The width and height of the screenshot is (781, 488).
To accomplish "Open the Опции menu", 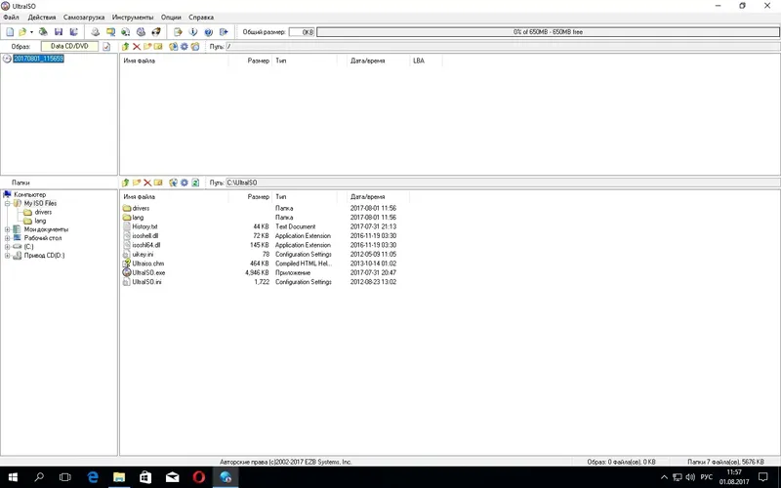I will (x=171, y=18).
